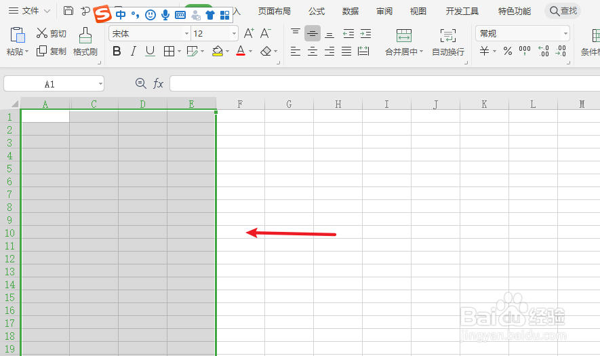This screenshot has width=600, height=356.
Task: Click the eraser clear format icon
Action: coord(266,51)
